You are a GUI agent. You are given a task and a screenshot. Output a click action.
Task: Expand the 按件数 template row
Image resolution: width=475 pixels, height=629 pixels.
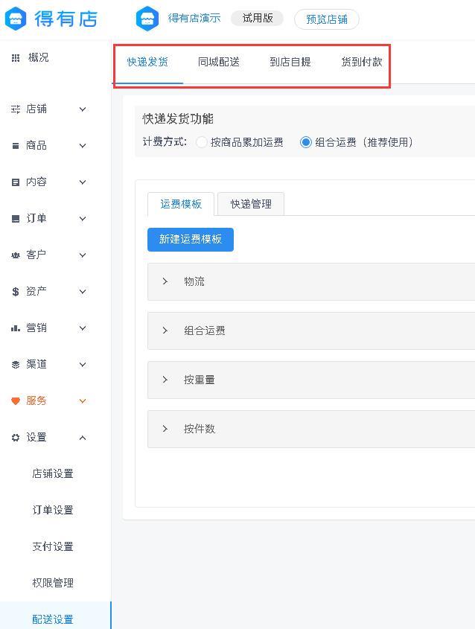tap(165, 429)
